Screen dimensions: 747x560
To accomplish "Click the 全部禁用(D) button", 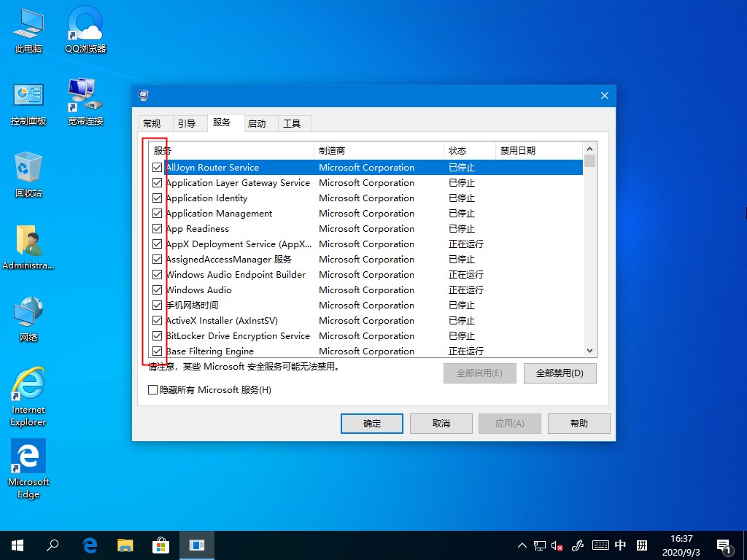I will (x=560, y=373).
